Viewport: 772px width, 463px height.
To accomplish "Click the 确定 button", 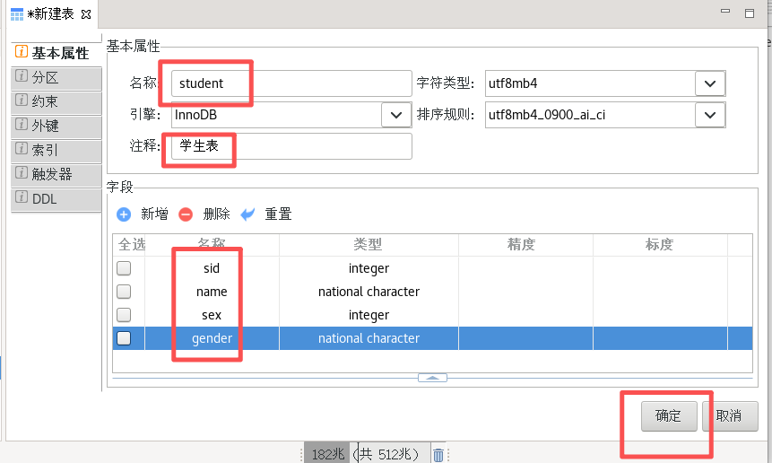I will (668, 416).
